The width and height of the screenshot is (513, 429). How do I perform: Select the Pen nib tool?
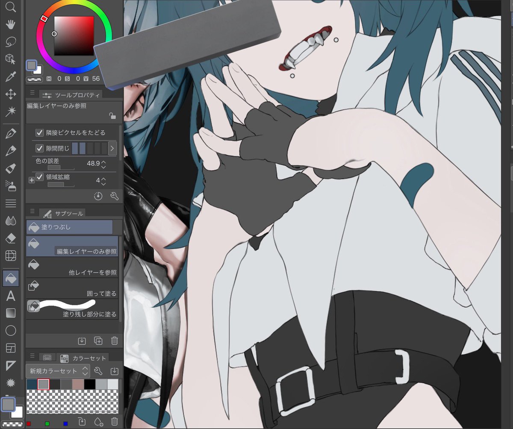(x=11, y=134)
